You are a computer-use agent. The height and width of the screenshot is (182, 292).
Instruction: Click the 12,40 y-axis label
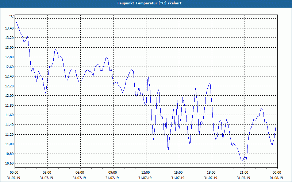click(9, 76)
